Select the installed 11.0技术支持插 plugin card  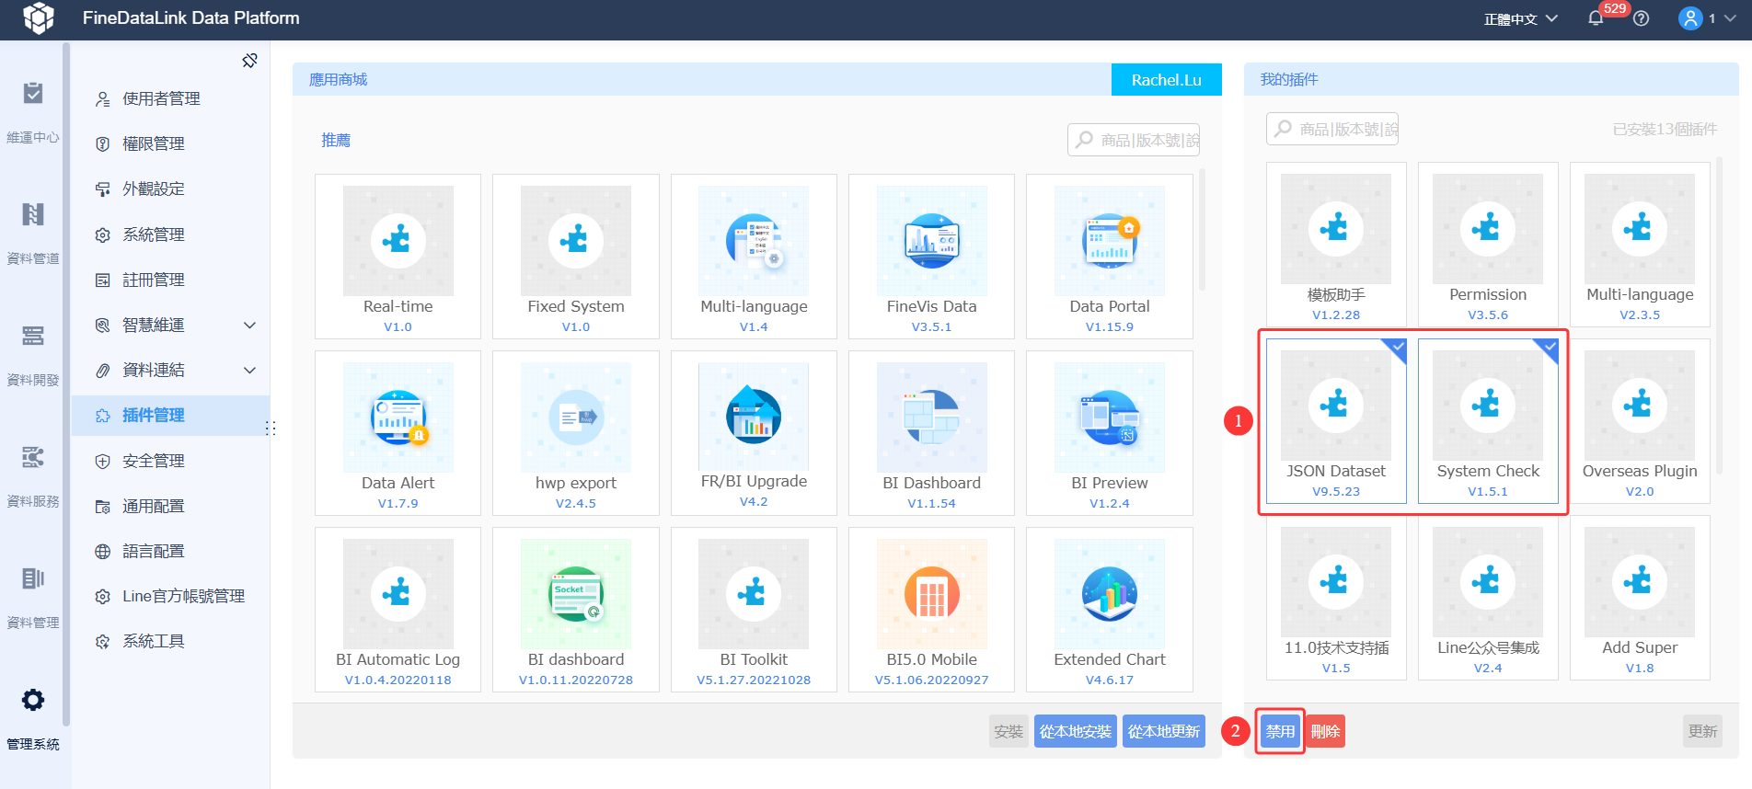click(x=1336, y=598)
